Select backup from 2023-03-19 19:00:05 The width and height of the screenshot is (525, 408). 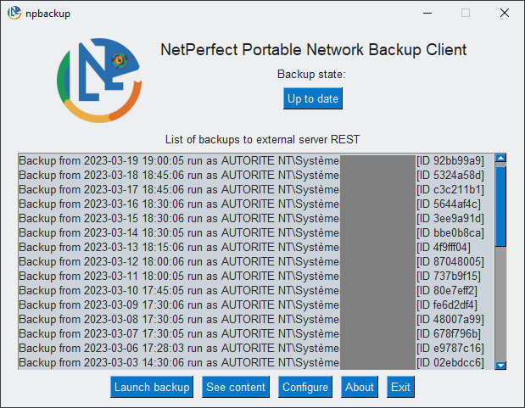pos(256,161)
